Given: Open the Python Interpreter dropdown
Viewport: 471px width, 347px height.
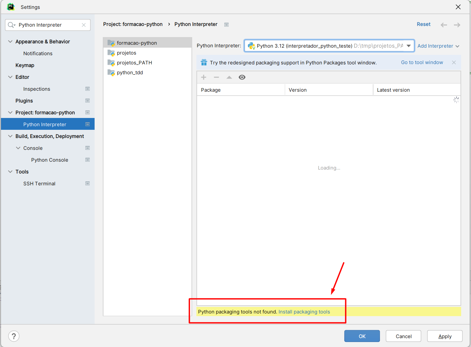Looking at the screenshot, I should (x=409, y=46).
